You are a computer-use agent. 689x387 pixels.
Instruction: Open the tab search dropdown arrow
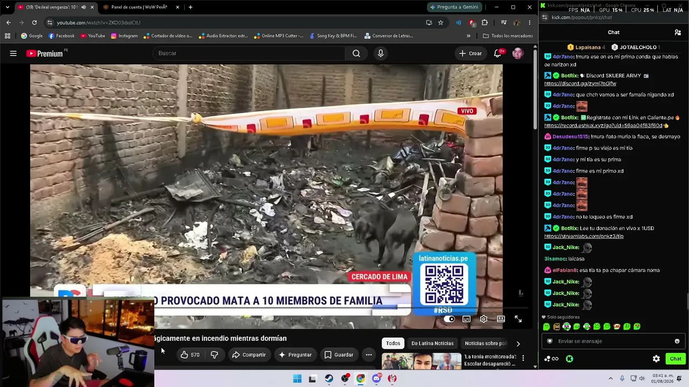pyautogui.click(x=8, y=8)
